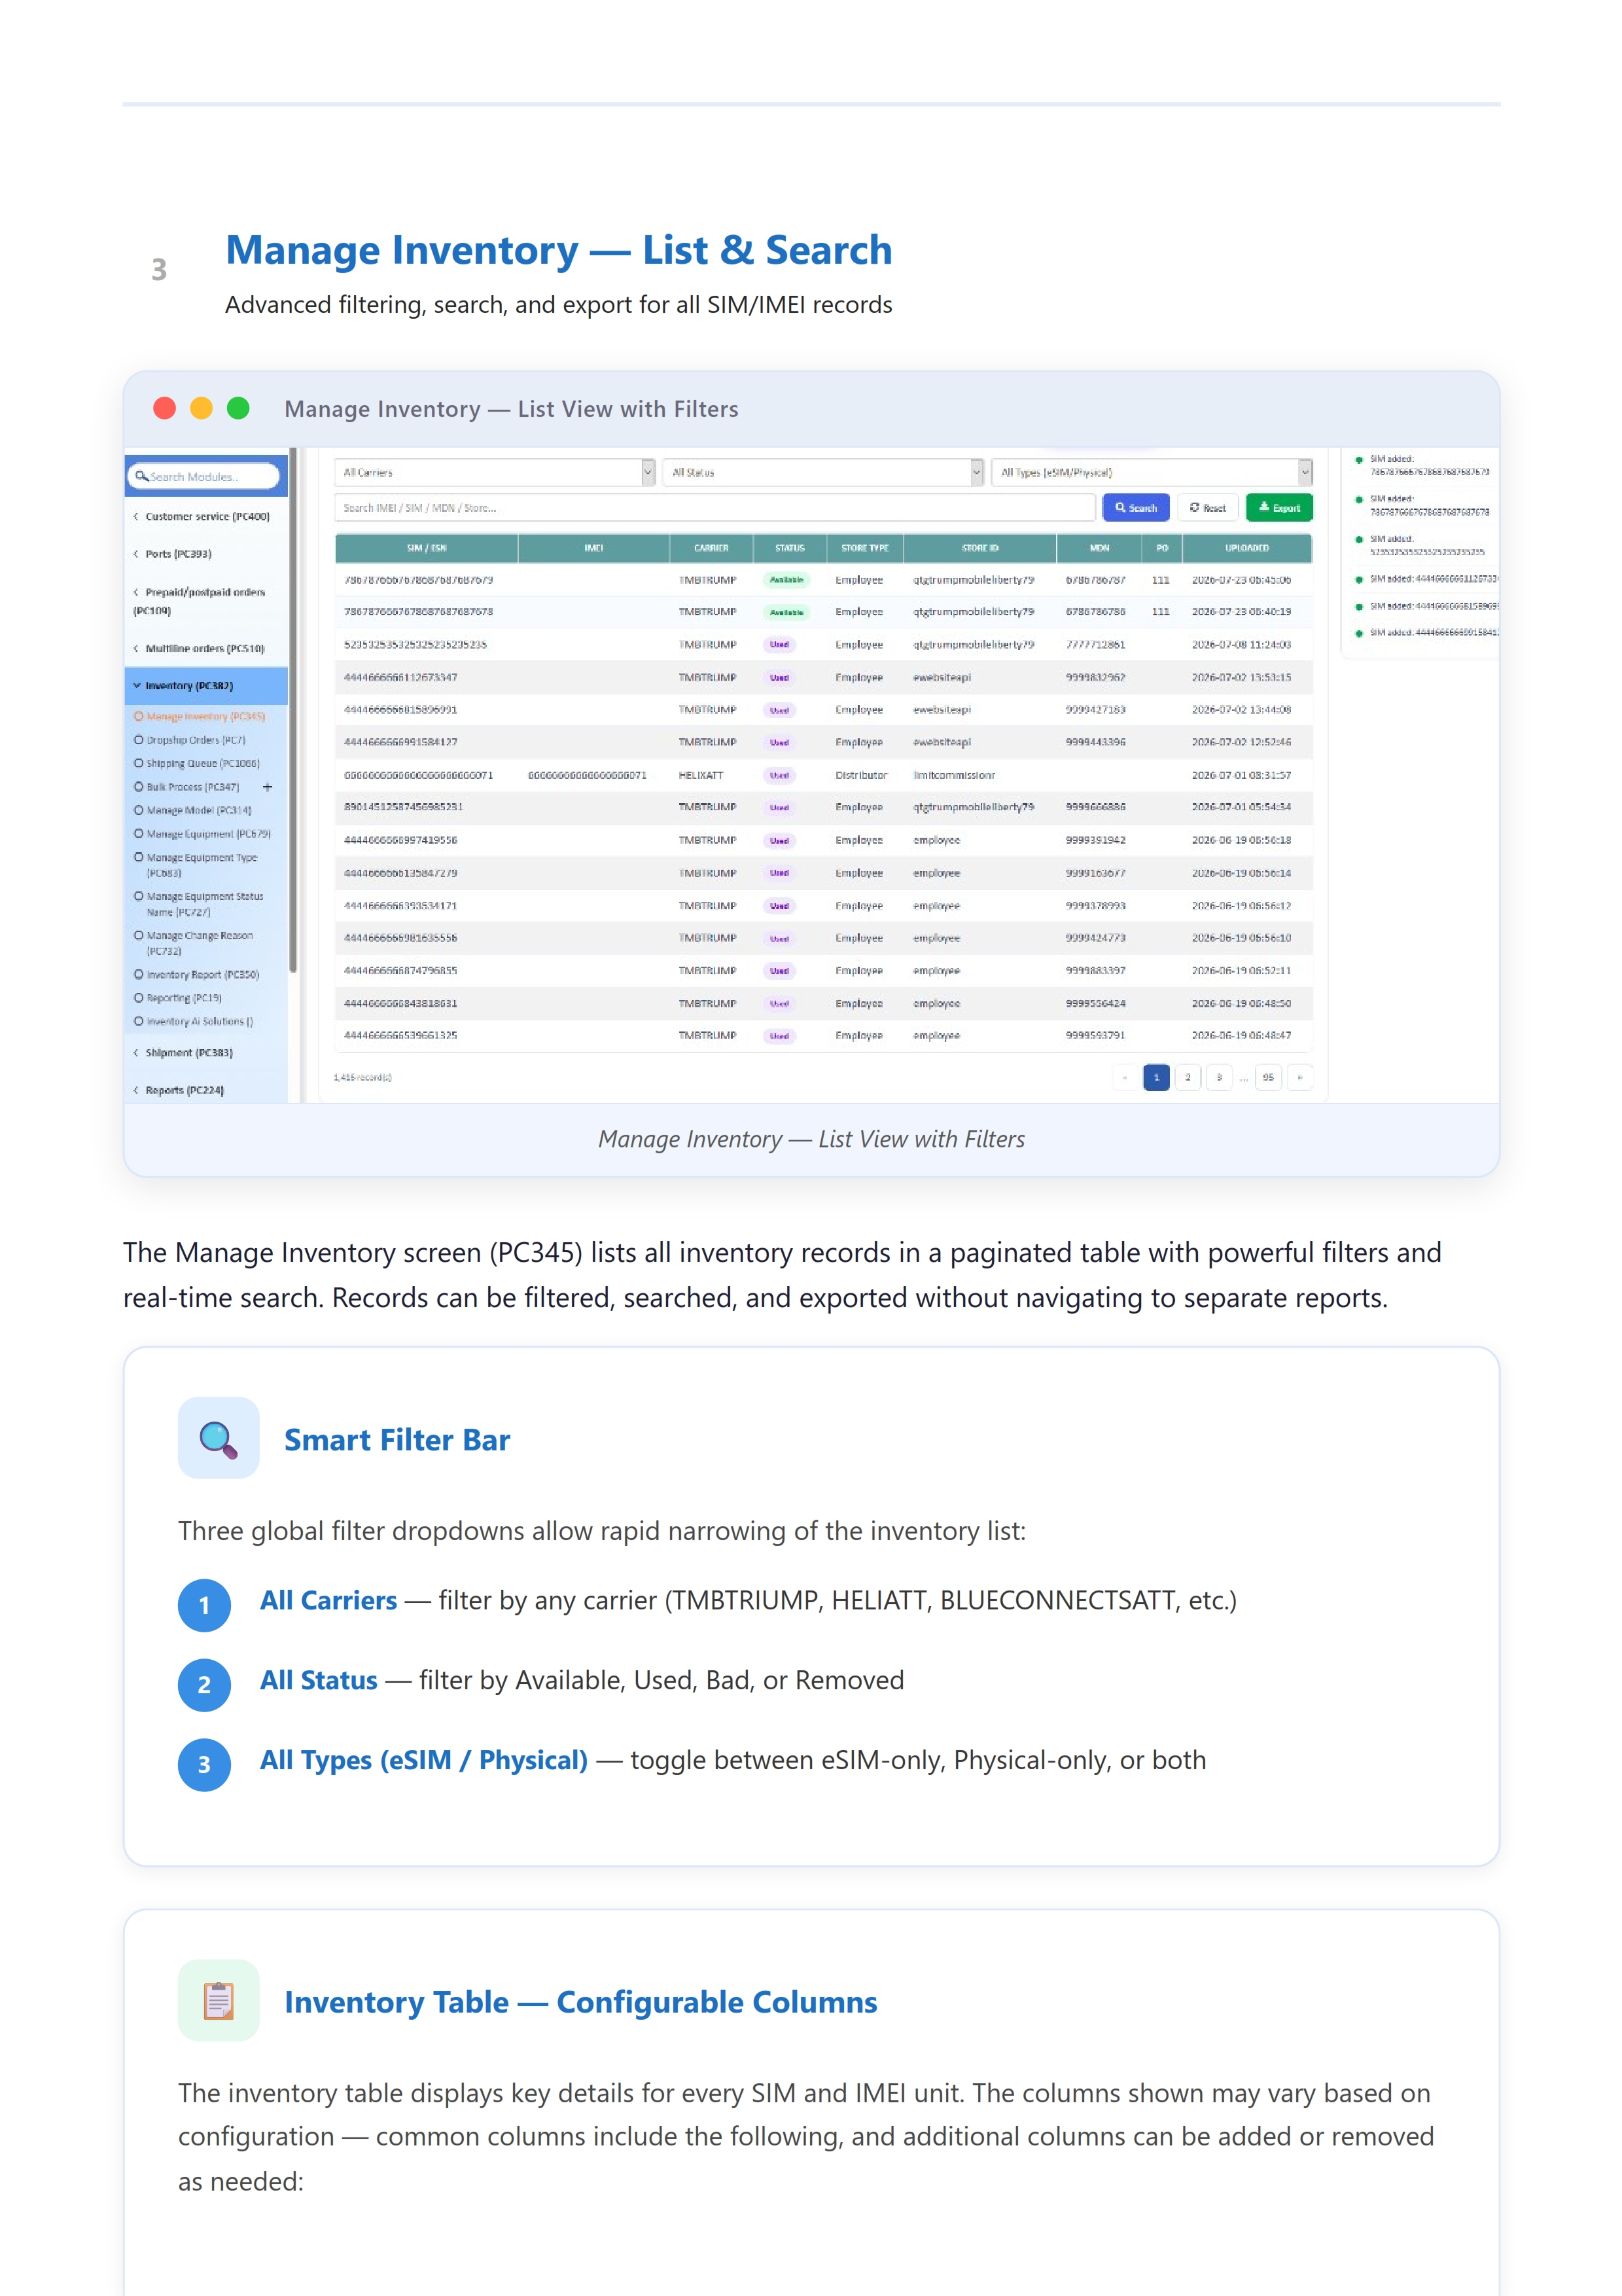Click the STORE ID column header
The width and height of the screenshot is (1622, 2296).
[x=980, y=548]
